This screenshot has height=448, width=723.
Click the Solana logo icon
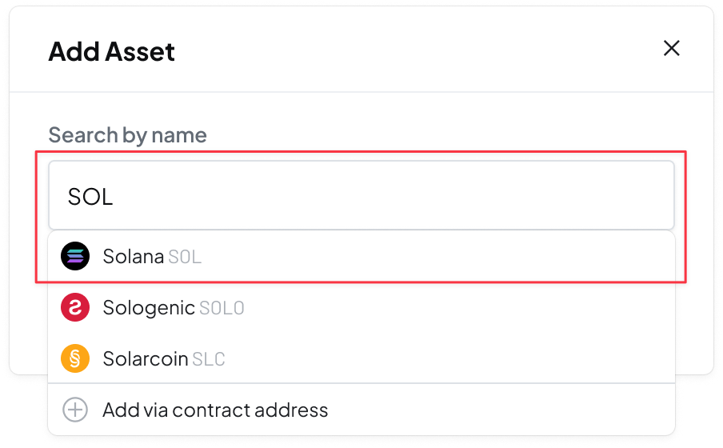click(x=75, y=257)
